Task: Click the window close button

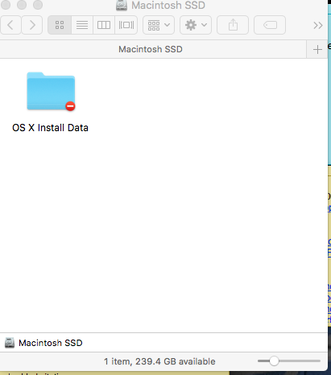Action: click(x=6, y=5)
